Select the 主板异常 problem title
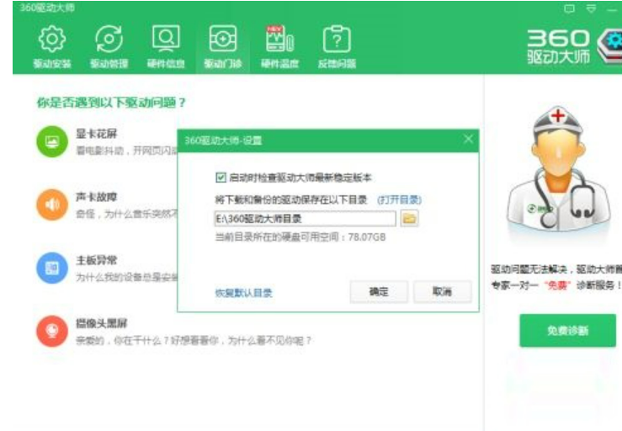 97,260
